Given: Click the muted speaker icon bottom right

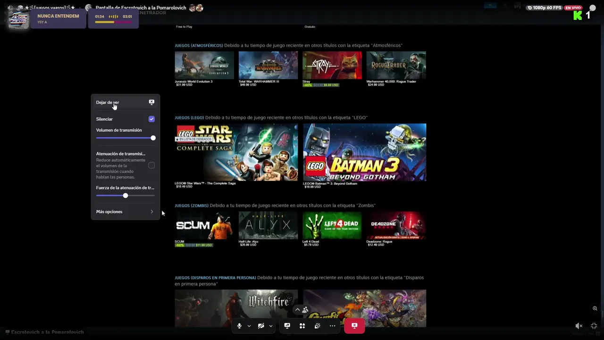Looking at the screenshot, I should [x=579, y=326].
